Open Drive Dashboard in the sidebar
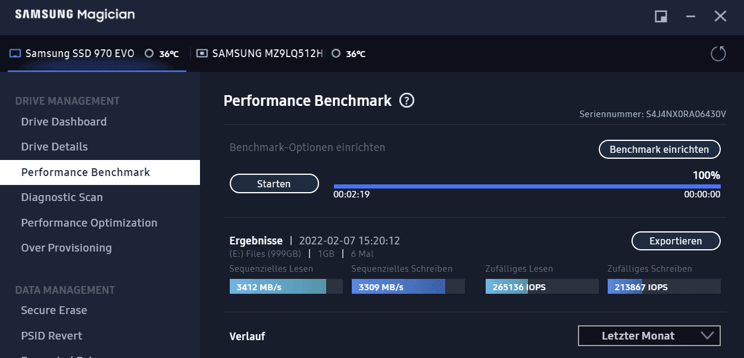 [64, 122]
